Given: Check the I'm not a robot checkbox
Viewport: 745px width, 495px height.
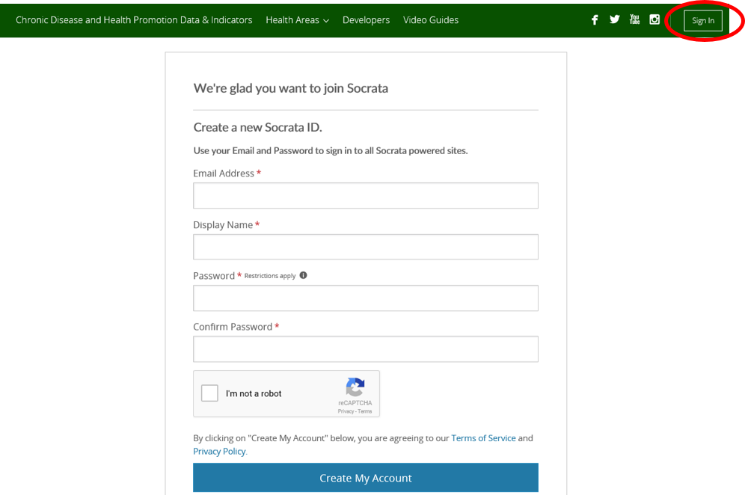Looking at the screenshot, I should pos(209,393).
